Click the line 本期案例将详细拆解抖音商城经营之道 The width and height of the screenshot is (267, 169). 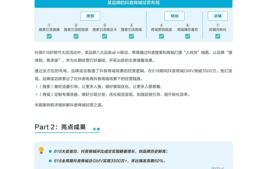click(69, 105)
